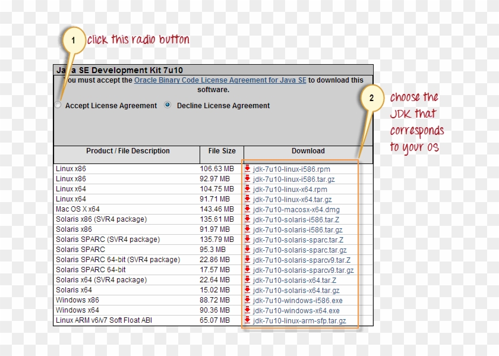Download the jdk-7u10-windows-x64.exe file link
499x356 pixels.
click(x=296, y=311)
